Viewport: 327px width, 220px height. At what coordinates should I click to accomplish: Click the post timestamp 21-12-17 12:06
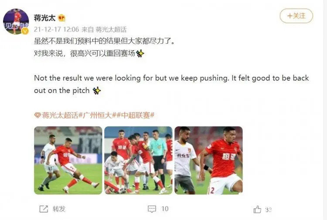pyautogui.click(x=57, y=29)
